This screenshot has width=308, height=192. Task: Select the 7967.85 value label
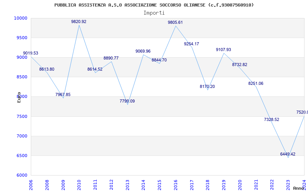(x=63, y=94)
